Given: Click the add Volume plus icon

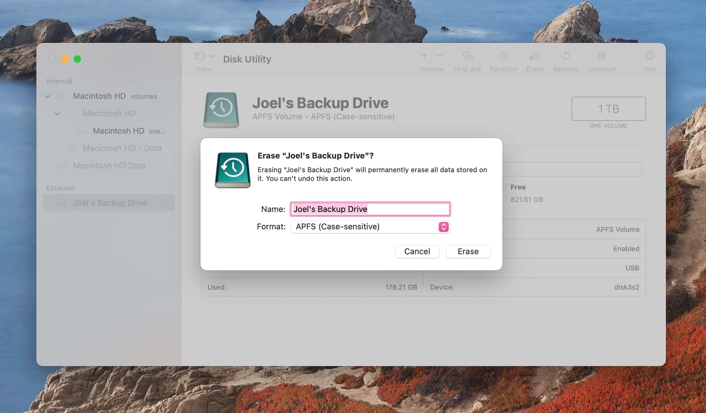Looking at the screenshot, I should 424,56.
